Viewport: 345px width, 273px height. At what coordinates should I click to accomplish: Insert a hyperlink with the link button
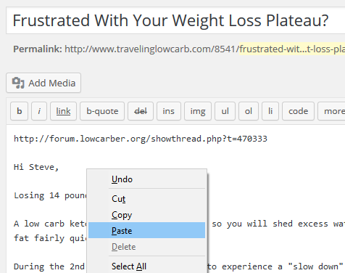(63, 111)
